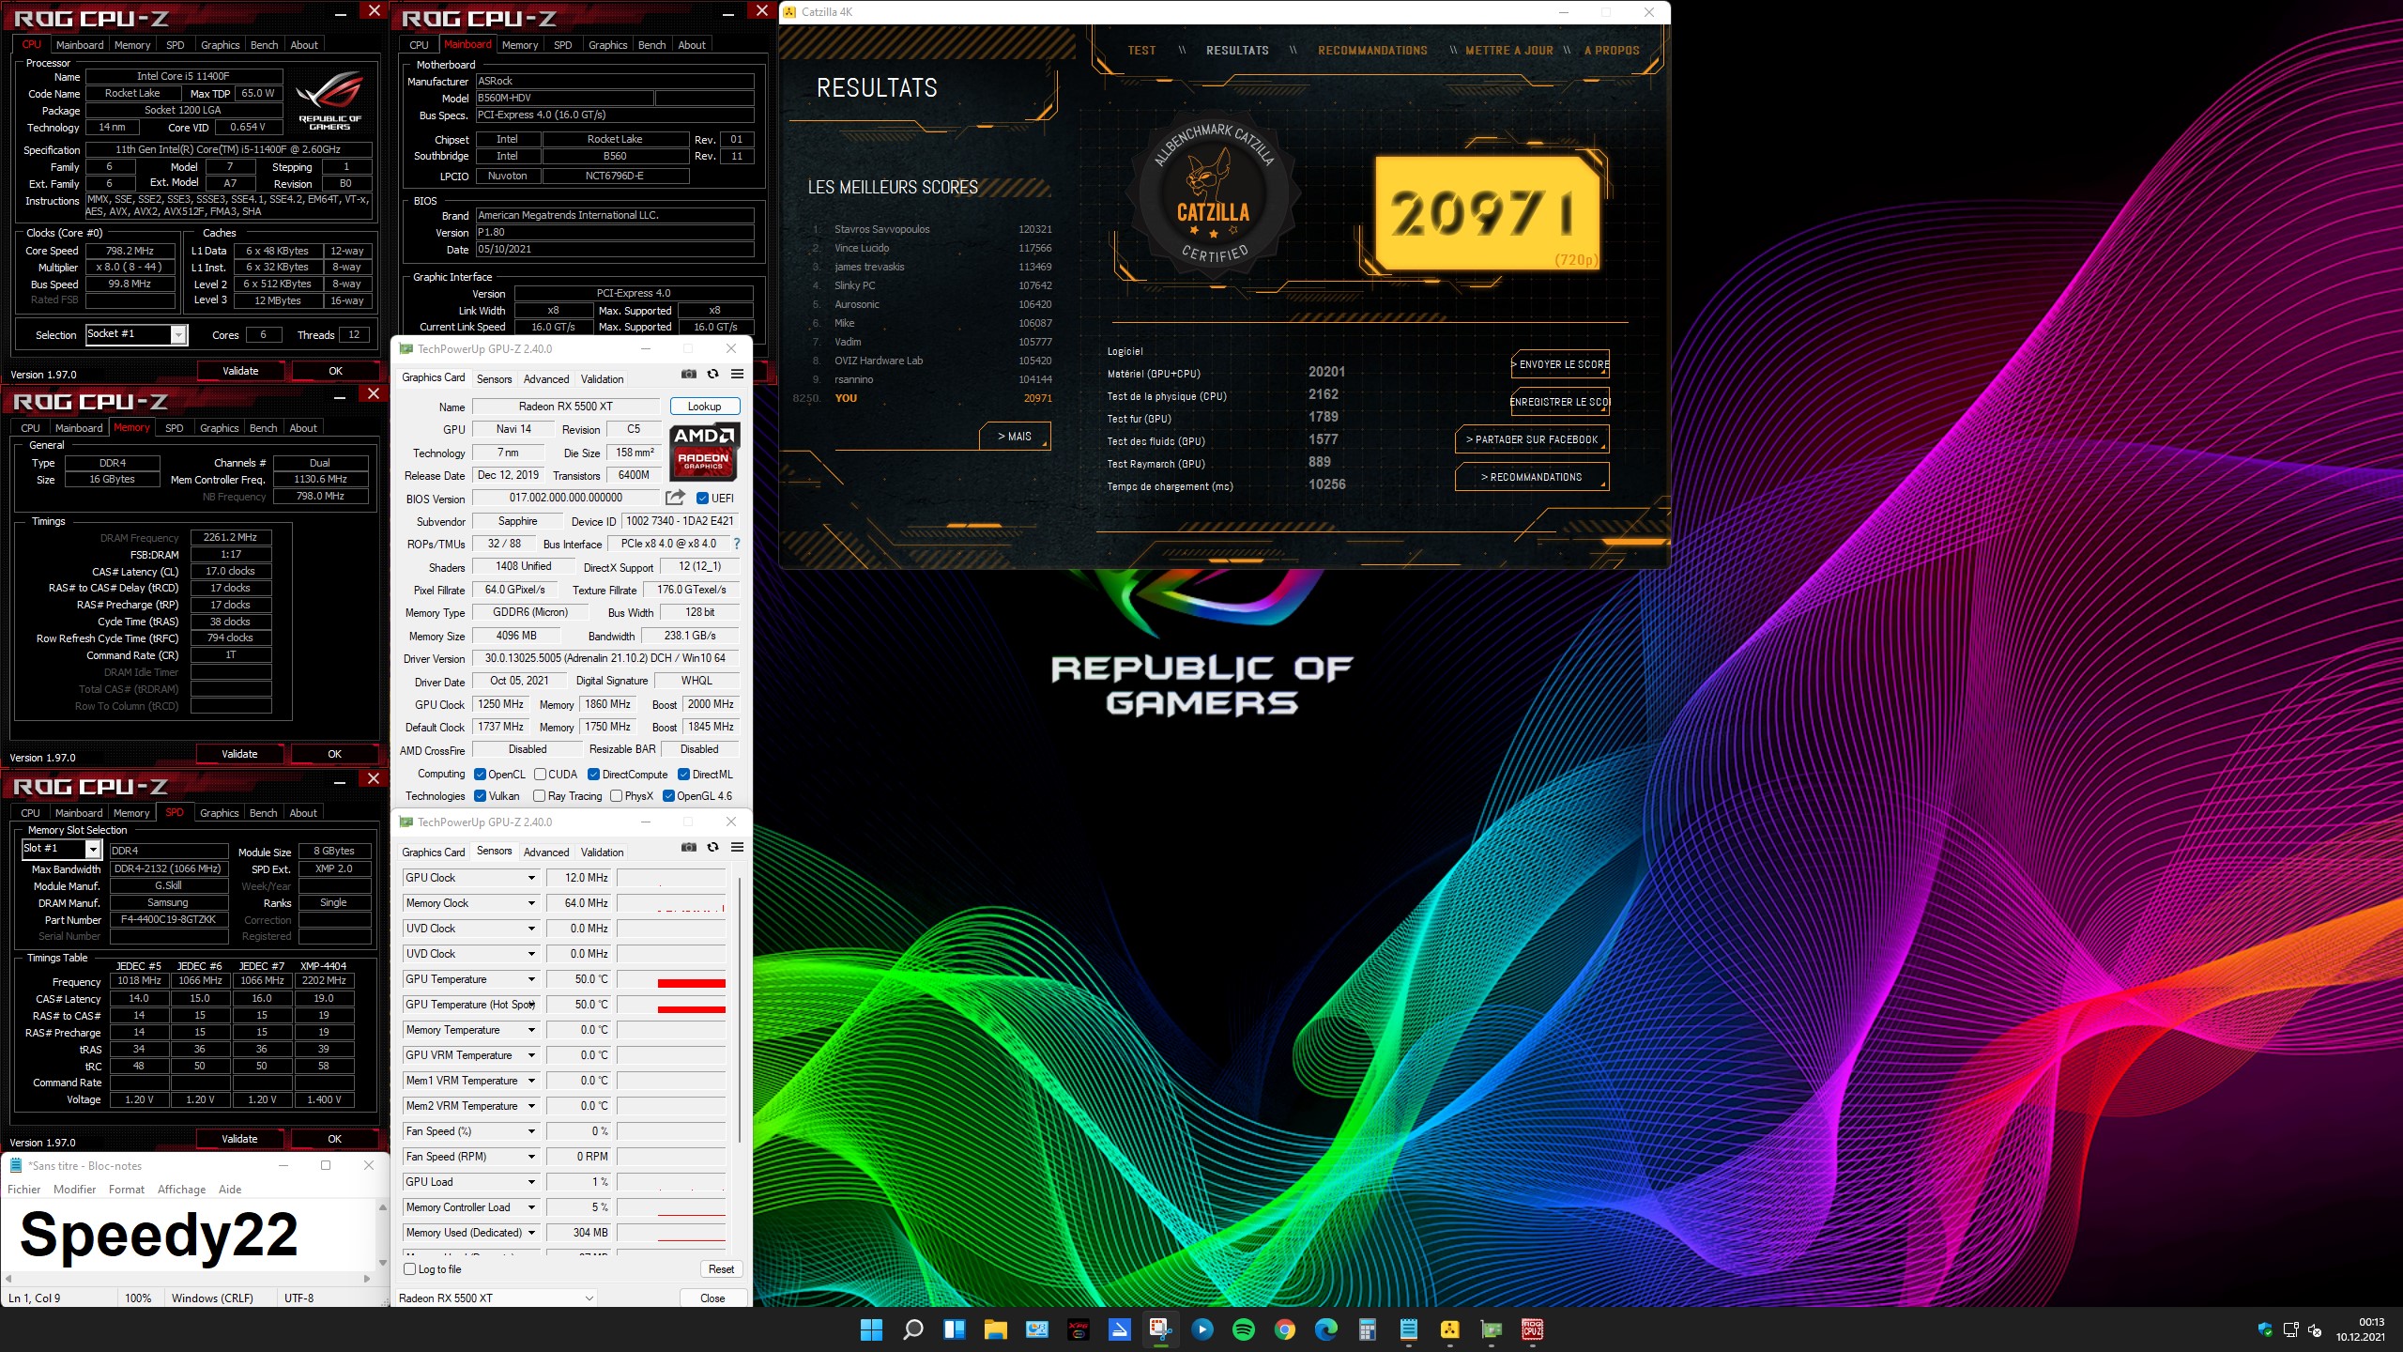Open the Memory Controller Load sensor dropdown
The height and width of the screenshot is (1352, 2403).
pos(531,1207)
